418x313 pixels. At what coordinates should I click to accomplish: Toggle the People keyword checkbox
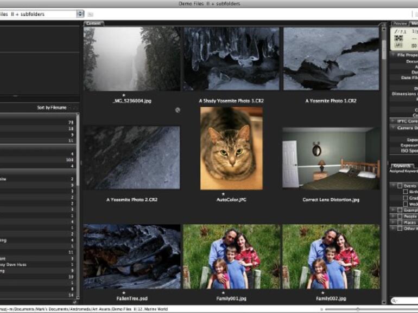[400, 216]
